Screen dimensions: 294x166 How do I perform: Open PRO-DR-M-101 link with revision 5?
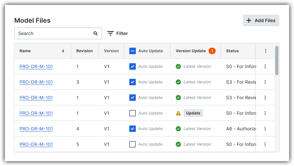click(36, 144)
